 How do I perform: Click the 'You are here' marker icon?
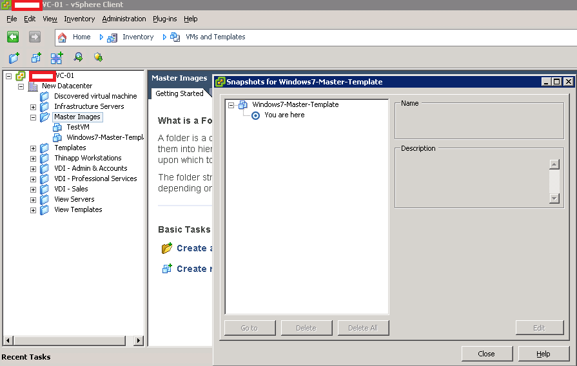tap(255, 115)
